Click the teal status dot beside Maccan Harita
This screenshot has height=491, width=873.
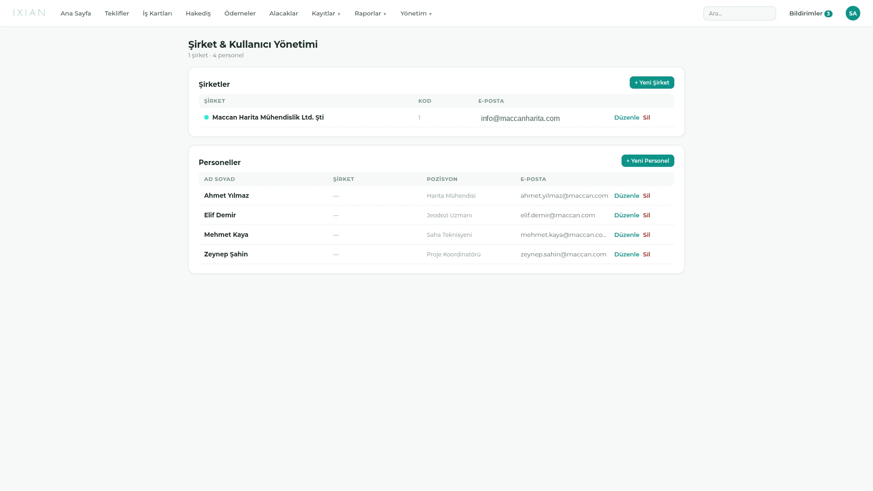(206, 117)
